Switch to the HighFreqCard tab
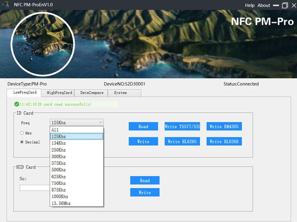 57,93
